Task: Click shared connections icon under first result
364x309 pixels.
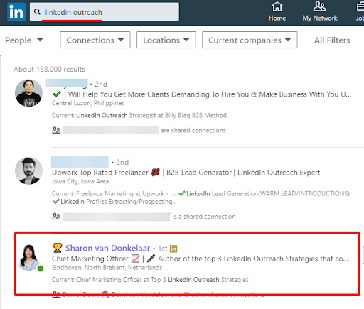Action: tap(56, 130)
